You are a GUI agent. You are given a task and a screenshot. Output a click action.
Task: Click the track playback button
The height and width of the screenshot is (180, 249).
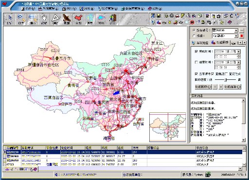tap(203, 87)
